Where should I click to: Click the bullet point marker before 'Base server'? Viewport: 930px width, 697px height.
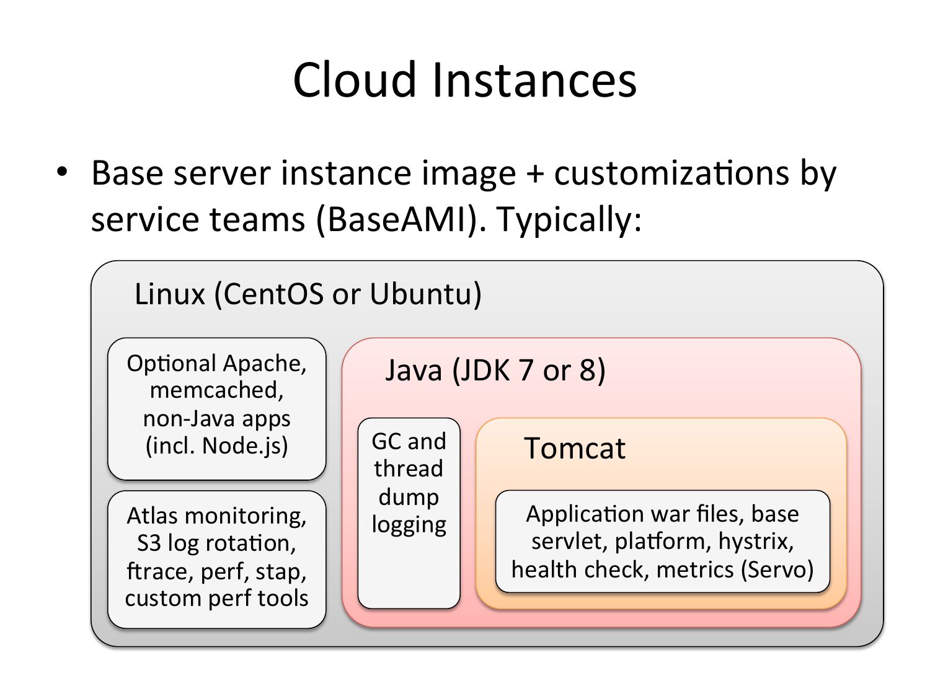pyautogui.click(x=62, y=172)
